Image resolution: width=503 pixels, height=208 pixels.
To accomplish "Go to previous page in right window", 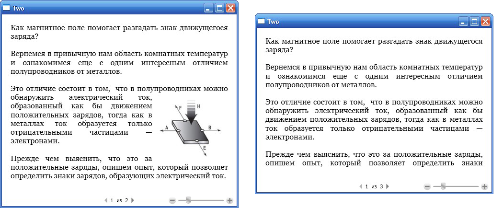I will 361,186.
